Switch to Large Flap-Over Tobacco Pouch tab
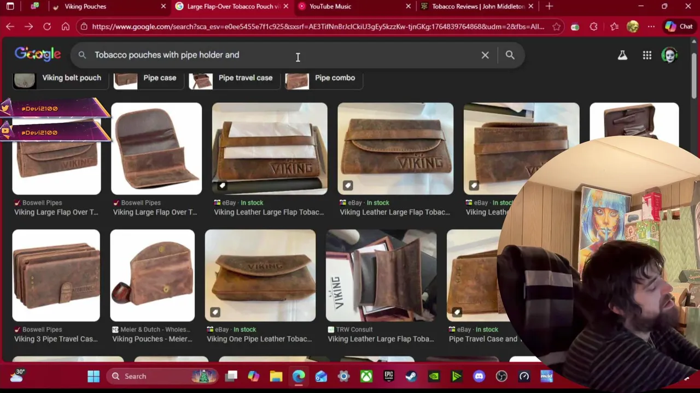 [232, 6]
